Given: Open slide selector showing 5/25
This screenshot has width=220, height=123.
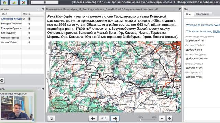Looking at the screenshot, I should pyautogui.click(x=104, y=119).
